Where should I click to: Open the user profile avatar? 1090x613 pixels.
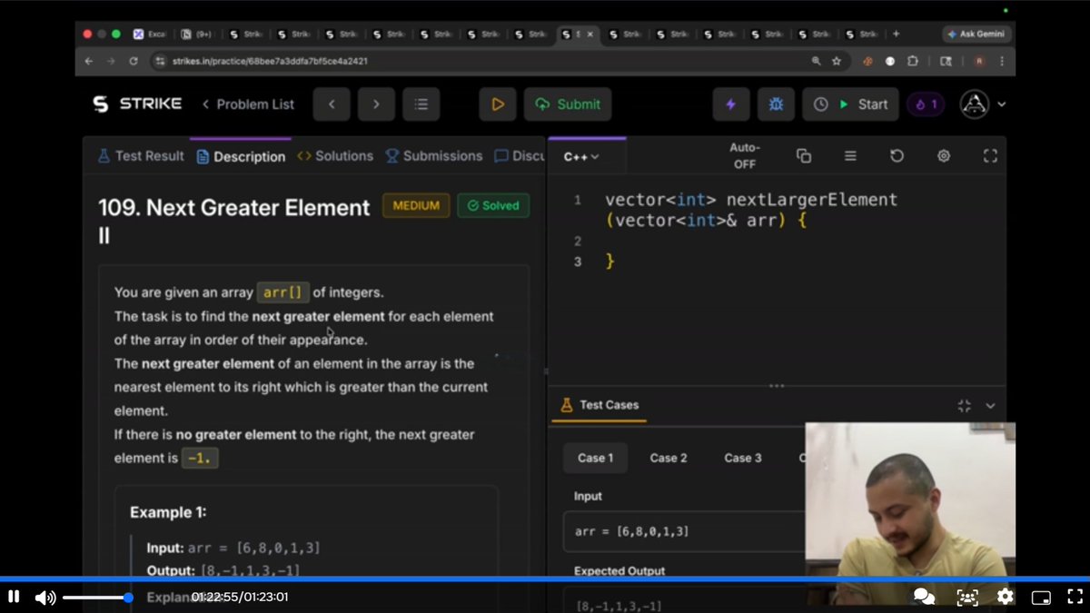click(975, 104)
